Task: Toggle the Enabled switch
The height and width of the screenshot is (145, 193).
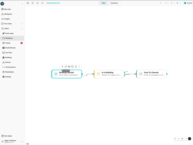Action: click(185, 3)
